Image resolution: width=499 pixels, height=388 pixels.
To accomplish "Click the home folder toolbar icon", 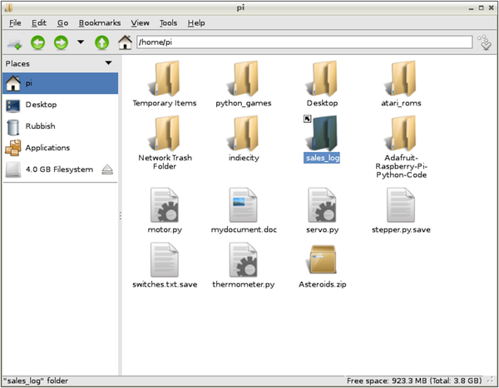I will tap(125, 42).
